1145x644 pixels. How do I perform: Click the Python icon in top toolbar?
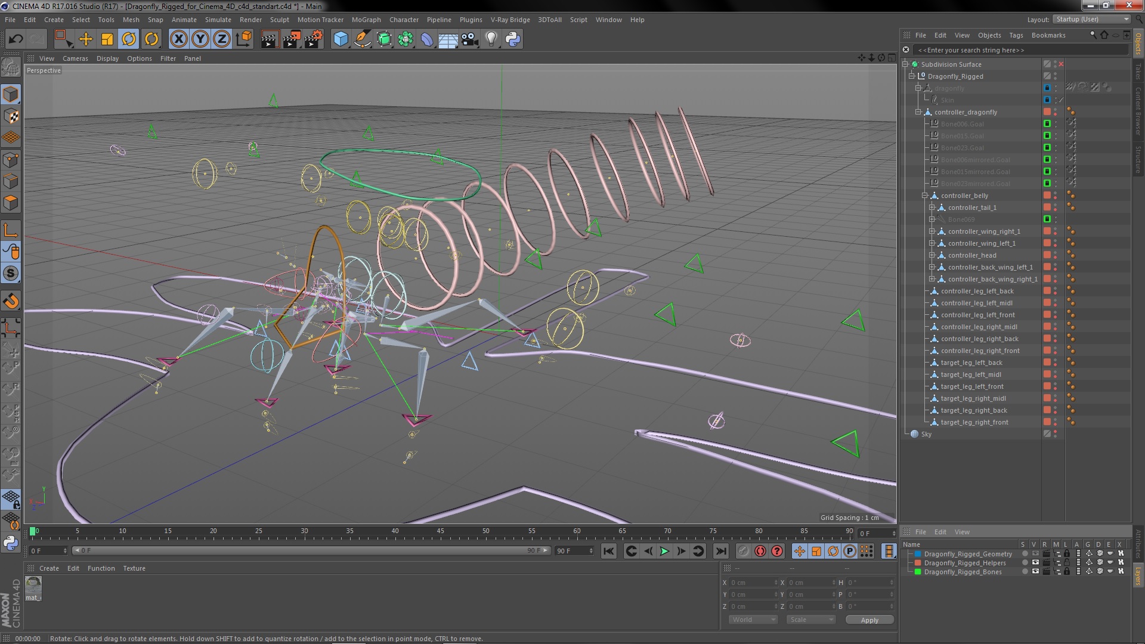click(x=513, y=39)
